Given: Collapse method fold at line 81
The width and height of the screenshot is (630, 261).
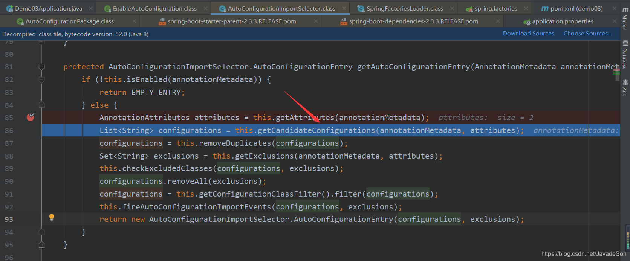Looking at the screenshot, I should (x=42, y=67).
